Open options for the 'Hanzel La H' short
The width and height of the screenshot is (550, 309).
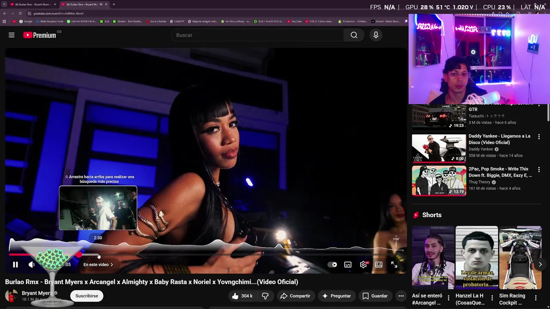tap(492, 298)
